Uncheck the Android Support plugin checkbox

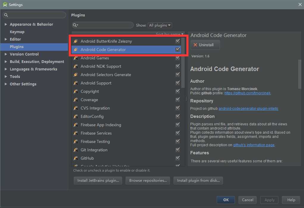(x=177, y=83)
